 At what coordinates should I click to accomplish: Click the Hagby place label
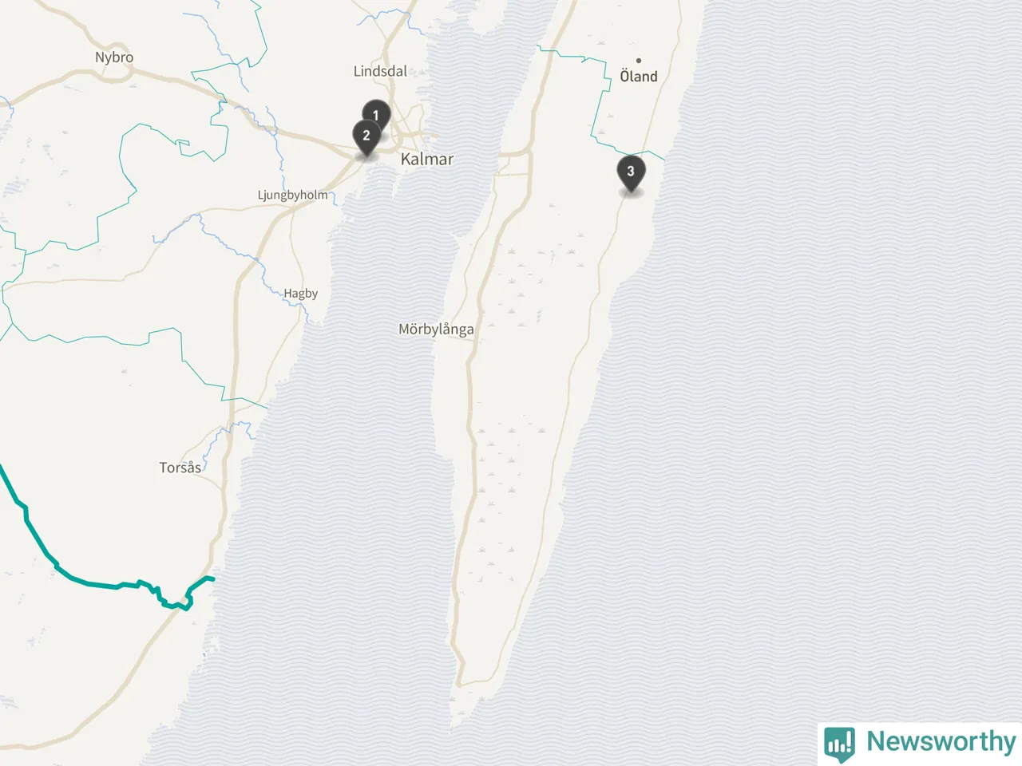(x=301, y=294)
